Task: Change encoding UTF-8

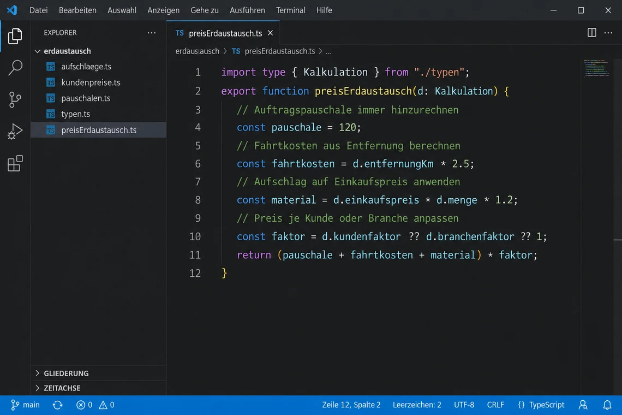Action: pyautogui.click(x=464, y=405)
